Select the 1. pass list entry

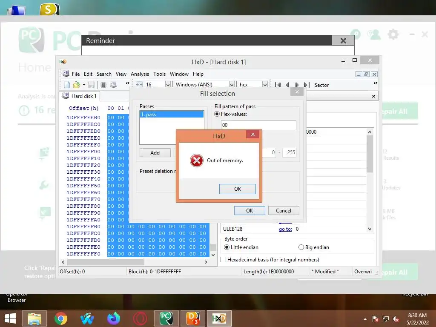click(x=172, y=115)
